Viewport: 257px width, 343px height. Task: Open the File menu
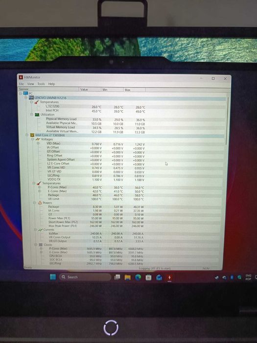pos(21,84)
